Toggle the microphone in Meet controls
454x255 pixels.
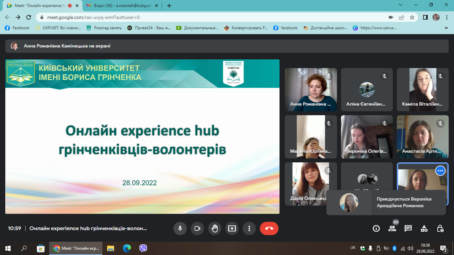pos(180,228)
